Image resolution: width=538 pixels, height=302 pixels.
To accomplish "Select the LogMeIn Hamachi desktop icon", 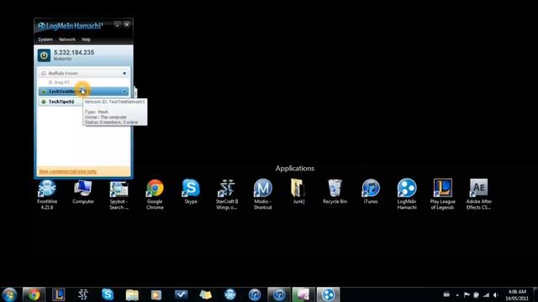I will pyautogui.click(x=407, y=195).
